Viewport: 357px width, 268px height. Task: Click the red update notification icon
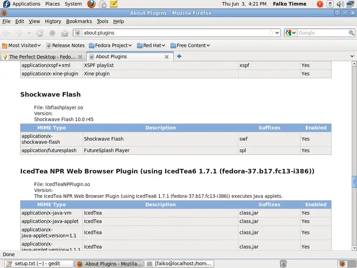[320, 4]
